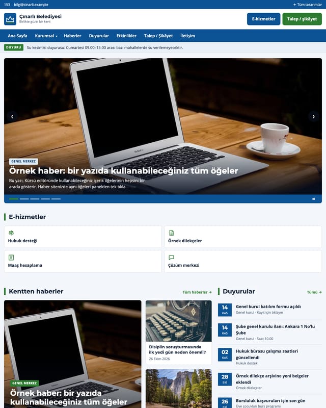Open the Hukuk desteği service card
Viewport: 326px width, 408px height.
83,237
